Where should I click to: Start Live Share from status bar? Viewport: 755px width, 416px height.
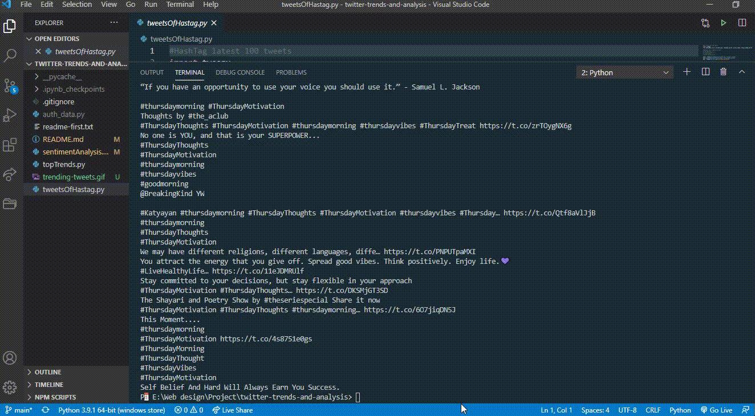[x=232, y=410]
